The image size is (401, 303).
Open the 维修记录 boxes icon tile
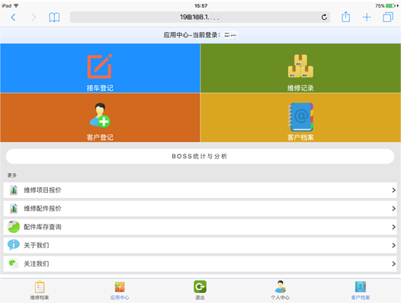pyautogui.click(x=300, y=68)
